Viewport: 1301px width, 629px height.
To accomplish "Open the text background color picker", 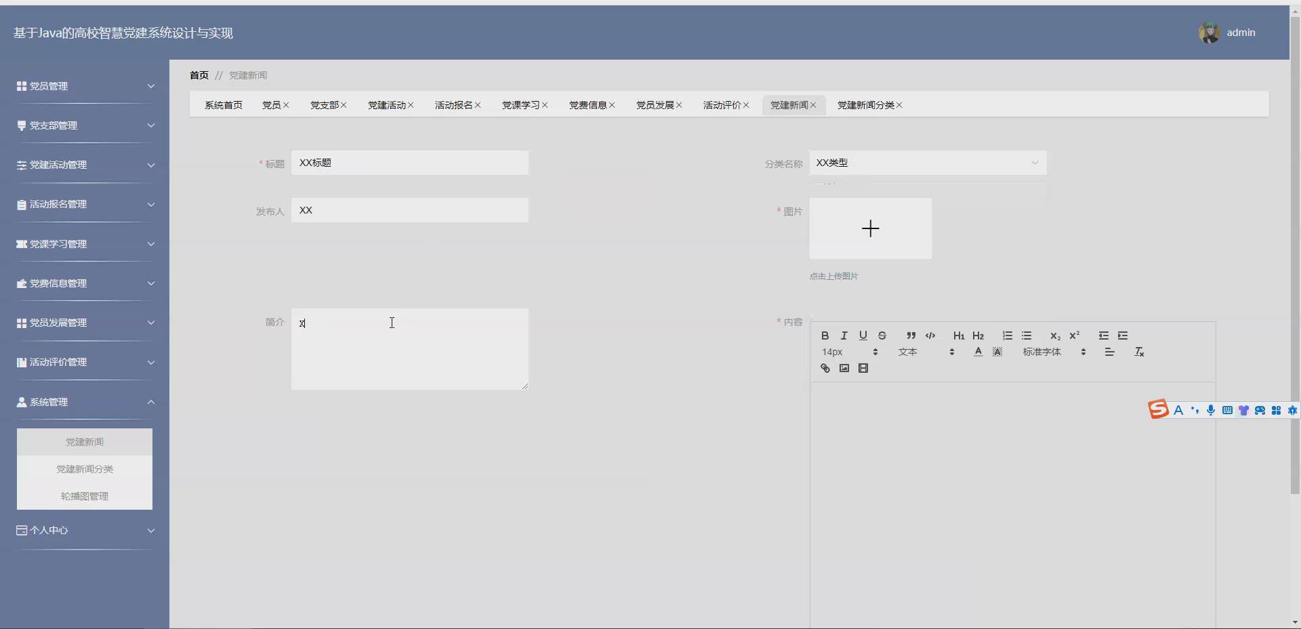I will pyautogui.click(x=997, y=352).
